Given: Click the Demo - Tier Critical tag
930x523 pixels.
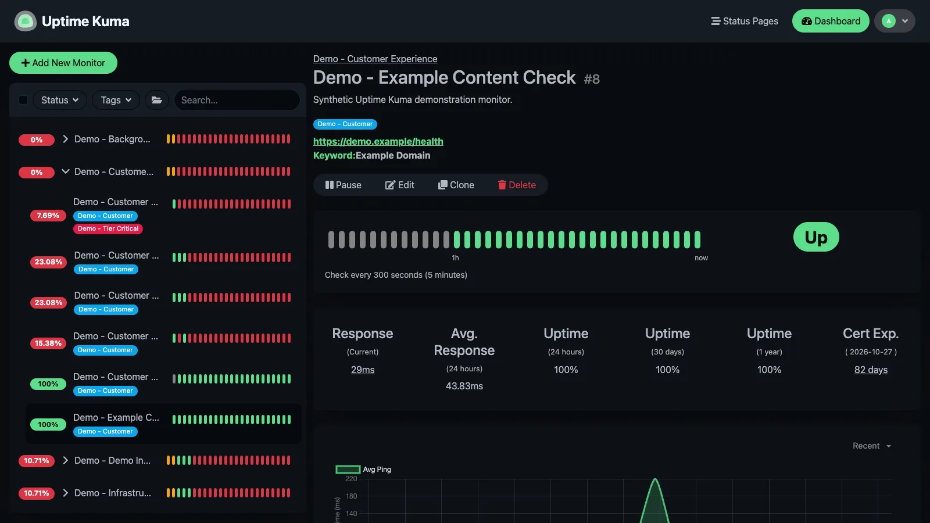Looking at the screenshot, I should click(109, 229).
